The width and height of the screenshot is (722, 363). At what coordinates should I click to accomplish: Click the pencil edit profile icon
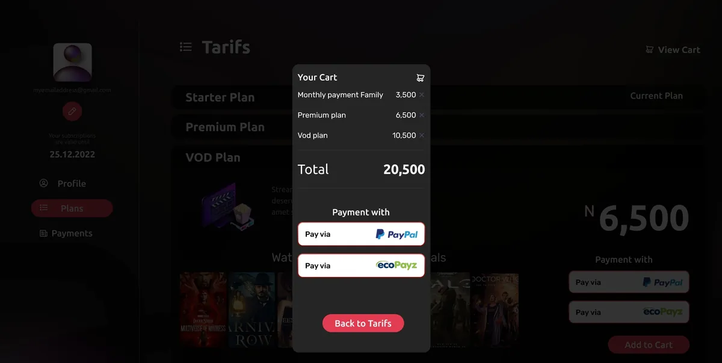pyautogui.click(x=72, y=111)
